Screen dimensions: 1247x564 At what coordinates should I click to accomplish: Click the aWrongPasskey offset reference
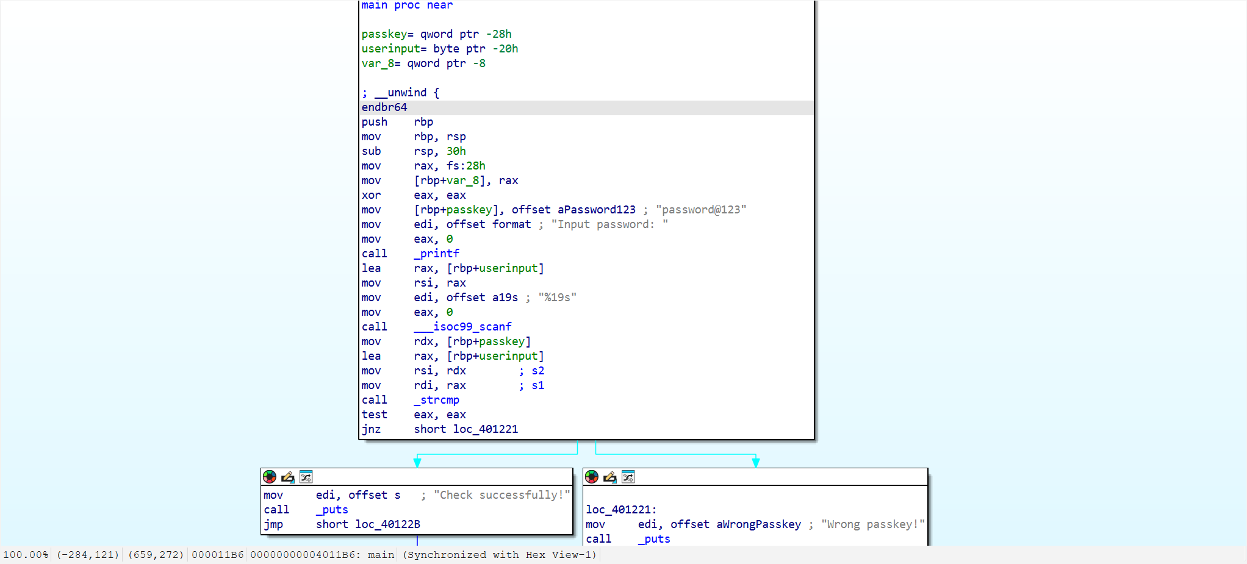pyautogui.click(x=758, y=524)
